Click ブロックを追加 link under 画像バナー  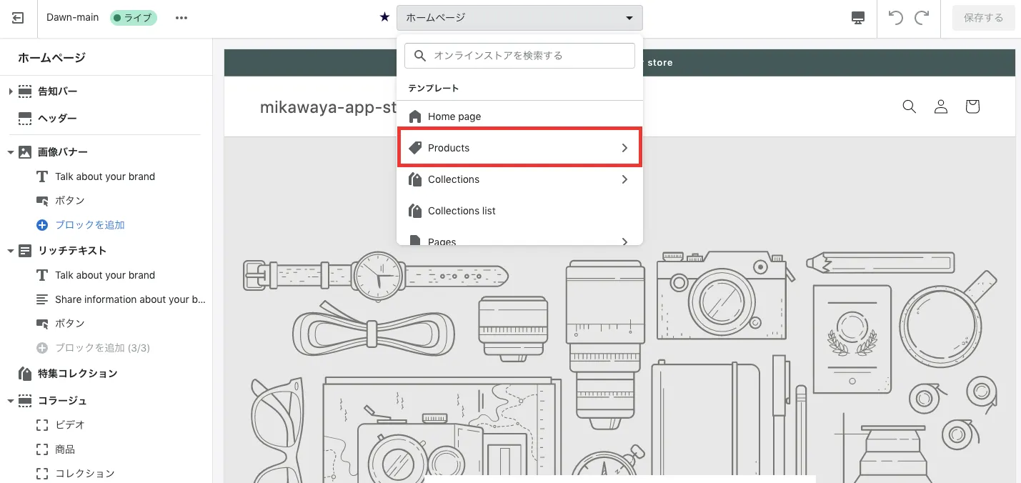point(90,225)
